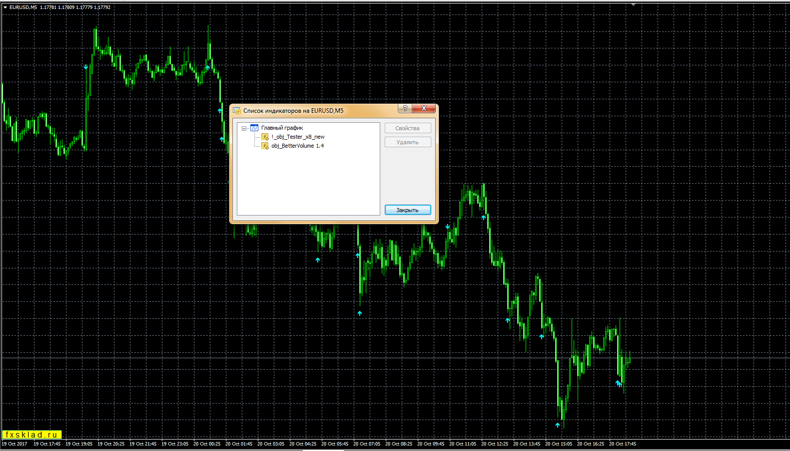The width and height of the screenshot is (790, 451).
Task: Click the indicator list dialog title icon
Action: [236, 111]
